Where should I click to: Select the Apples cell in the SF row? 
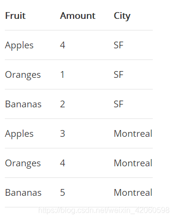click(19, 45)
